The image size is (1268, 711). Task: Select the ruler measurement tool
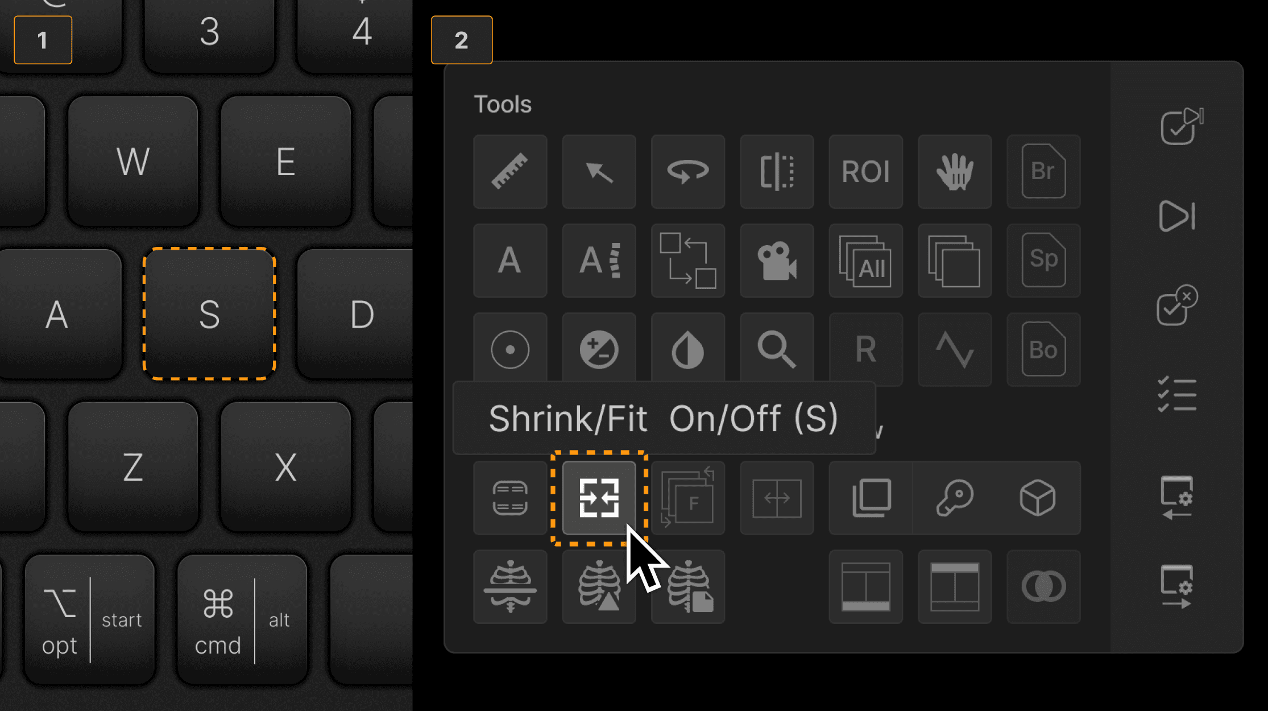[510, 171]
